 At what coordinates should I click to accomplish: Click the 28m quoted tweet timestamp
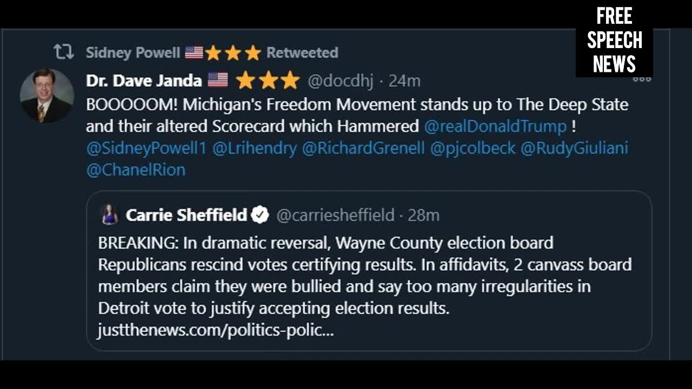pos(423,215)
